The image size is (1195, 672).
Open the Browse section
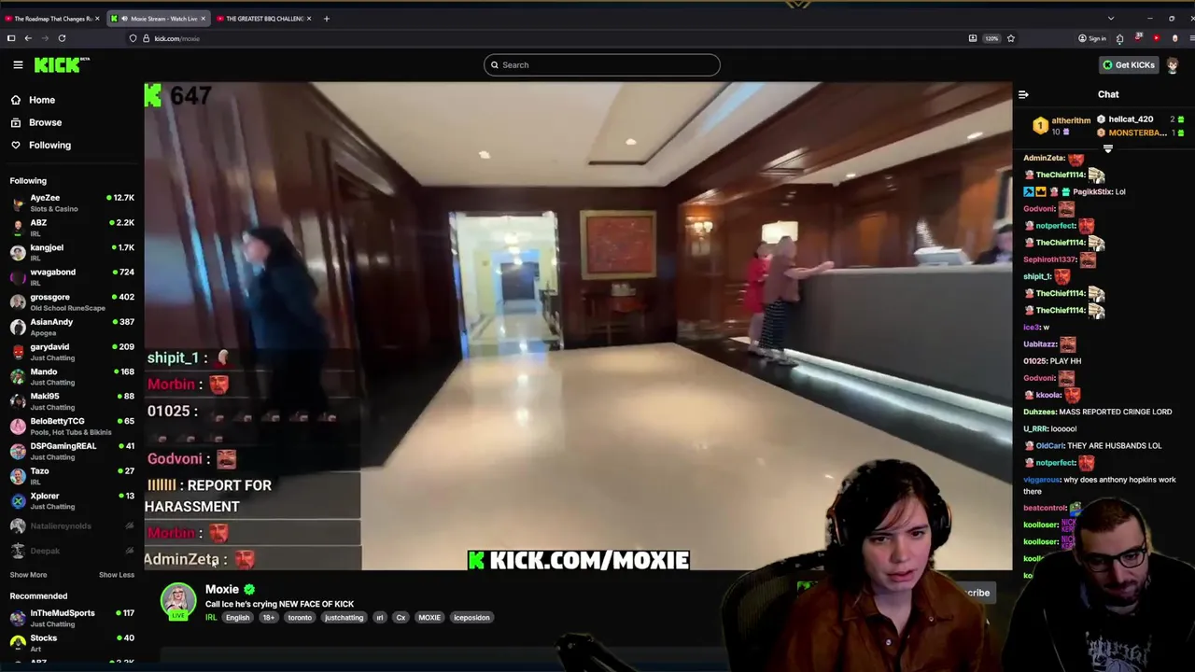click(x=45, y=122)
